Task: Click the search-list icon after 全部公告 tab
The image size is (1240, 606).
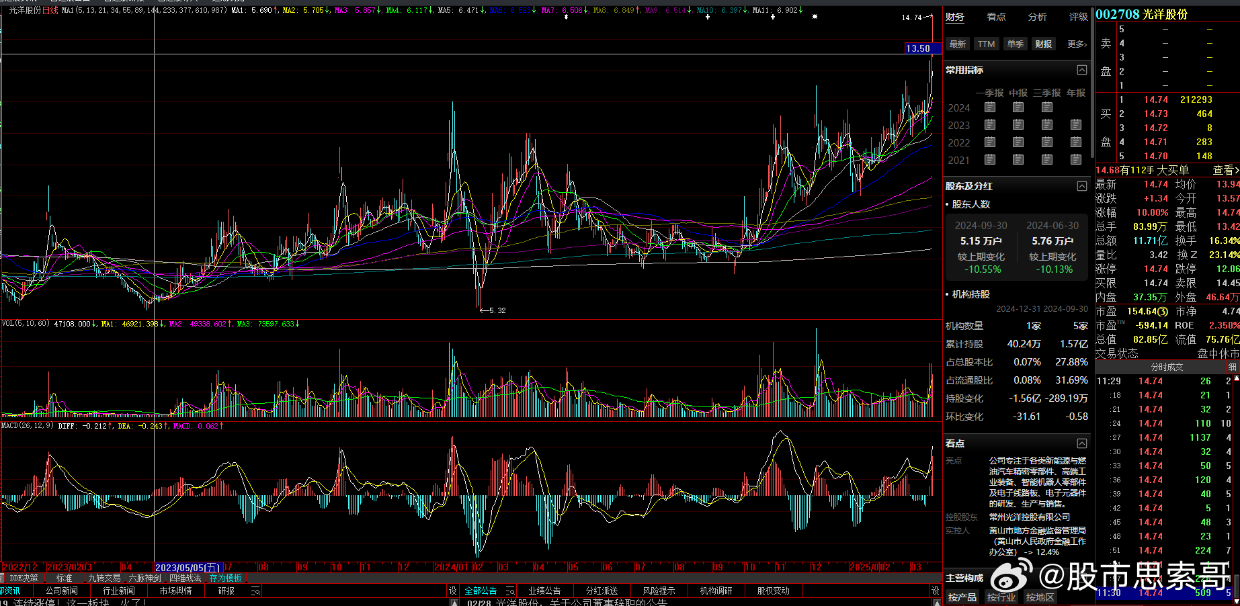Action: point(510,591)
